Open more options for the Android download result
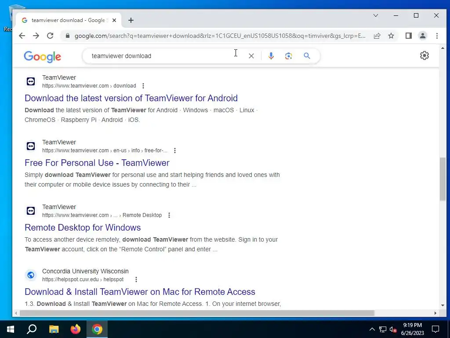This screenshot has height=338, width=450. pyautogui.click(x=143, y=86)
